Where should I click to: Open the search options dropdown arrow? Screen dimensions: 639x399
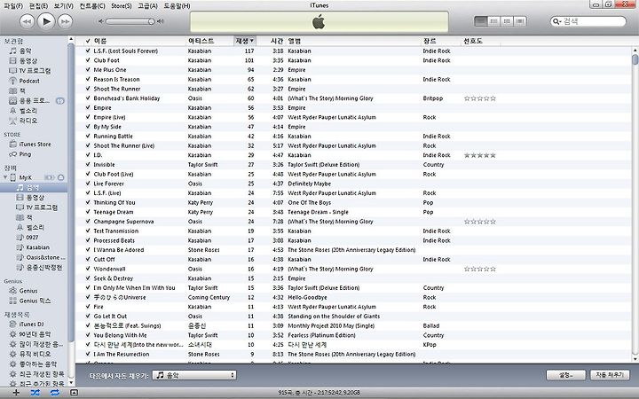560,21
